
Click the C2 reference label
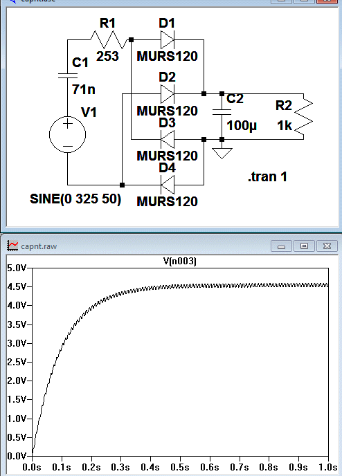235,99
